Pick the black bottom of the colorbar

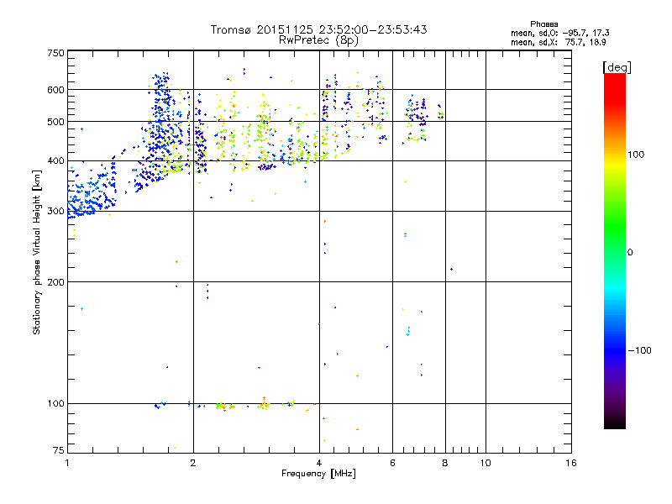pyautogui.click(x=614, y=425)
